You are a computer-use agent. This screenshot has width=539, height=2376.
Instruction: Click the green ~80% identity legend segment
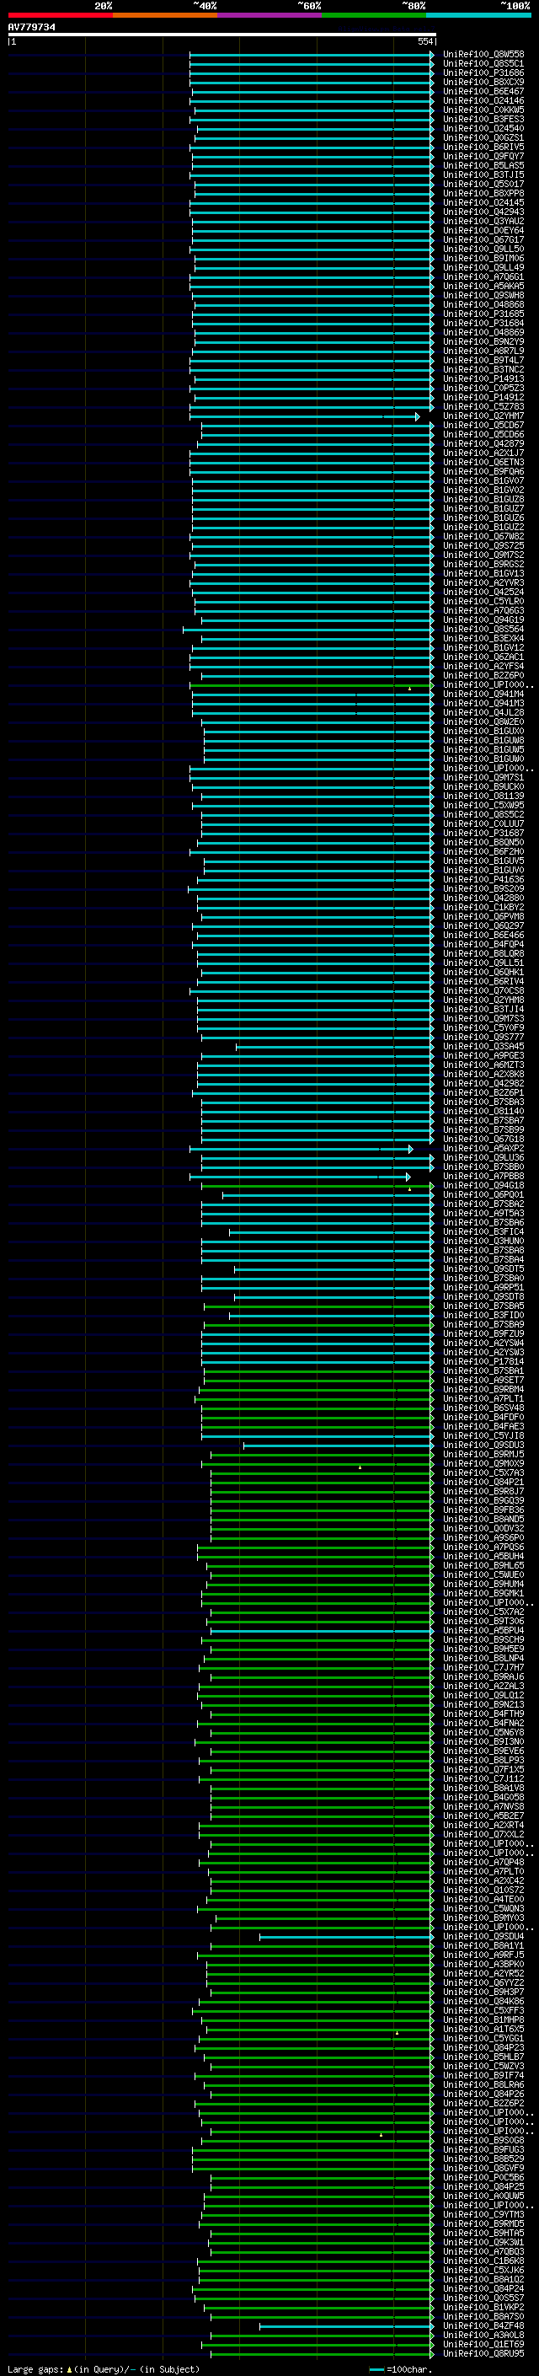coord(374,15)
